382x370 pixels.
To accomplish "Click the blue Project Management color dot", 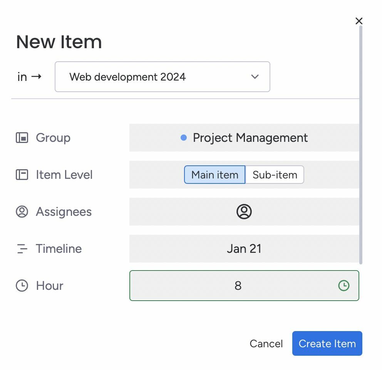I will pyautogui.click(x=184, y=138).
